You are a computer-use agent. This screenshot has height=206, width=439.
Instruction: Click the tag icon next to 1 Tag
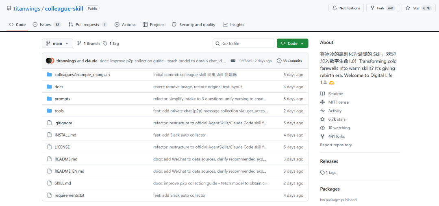(105, 43)
